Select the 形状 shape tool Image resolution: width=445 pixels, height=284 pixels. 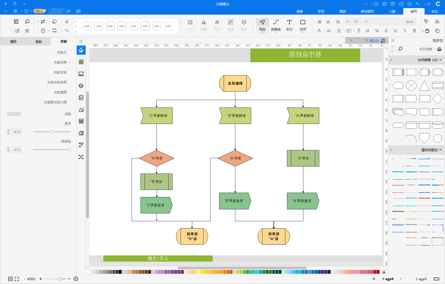[303, 26]
